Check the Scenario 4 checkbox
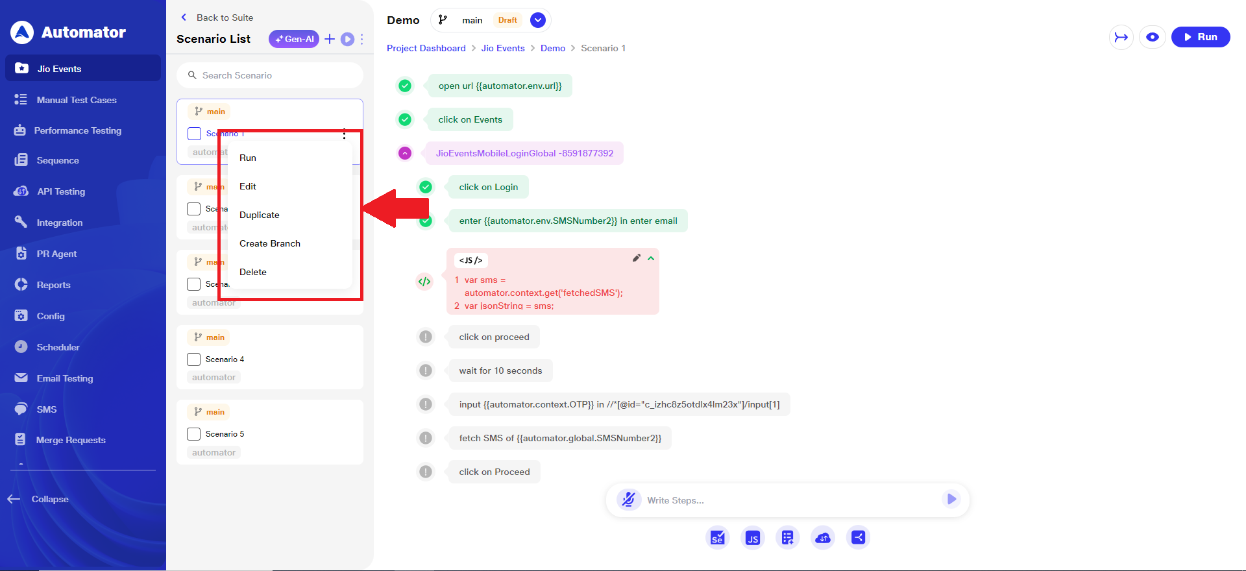The height and width of the screenshot is (571, 1246). 193,359
